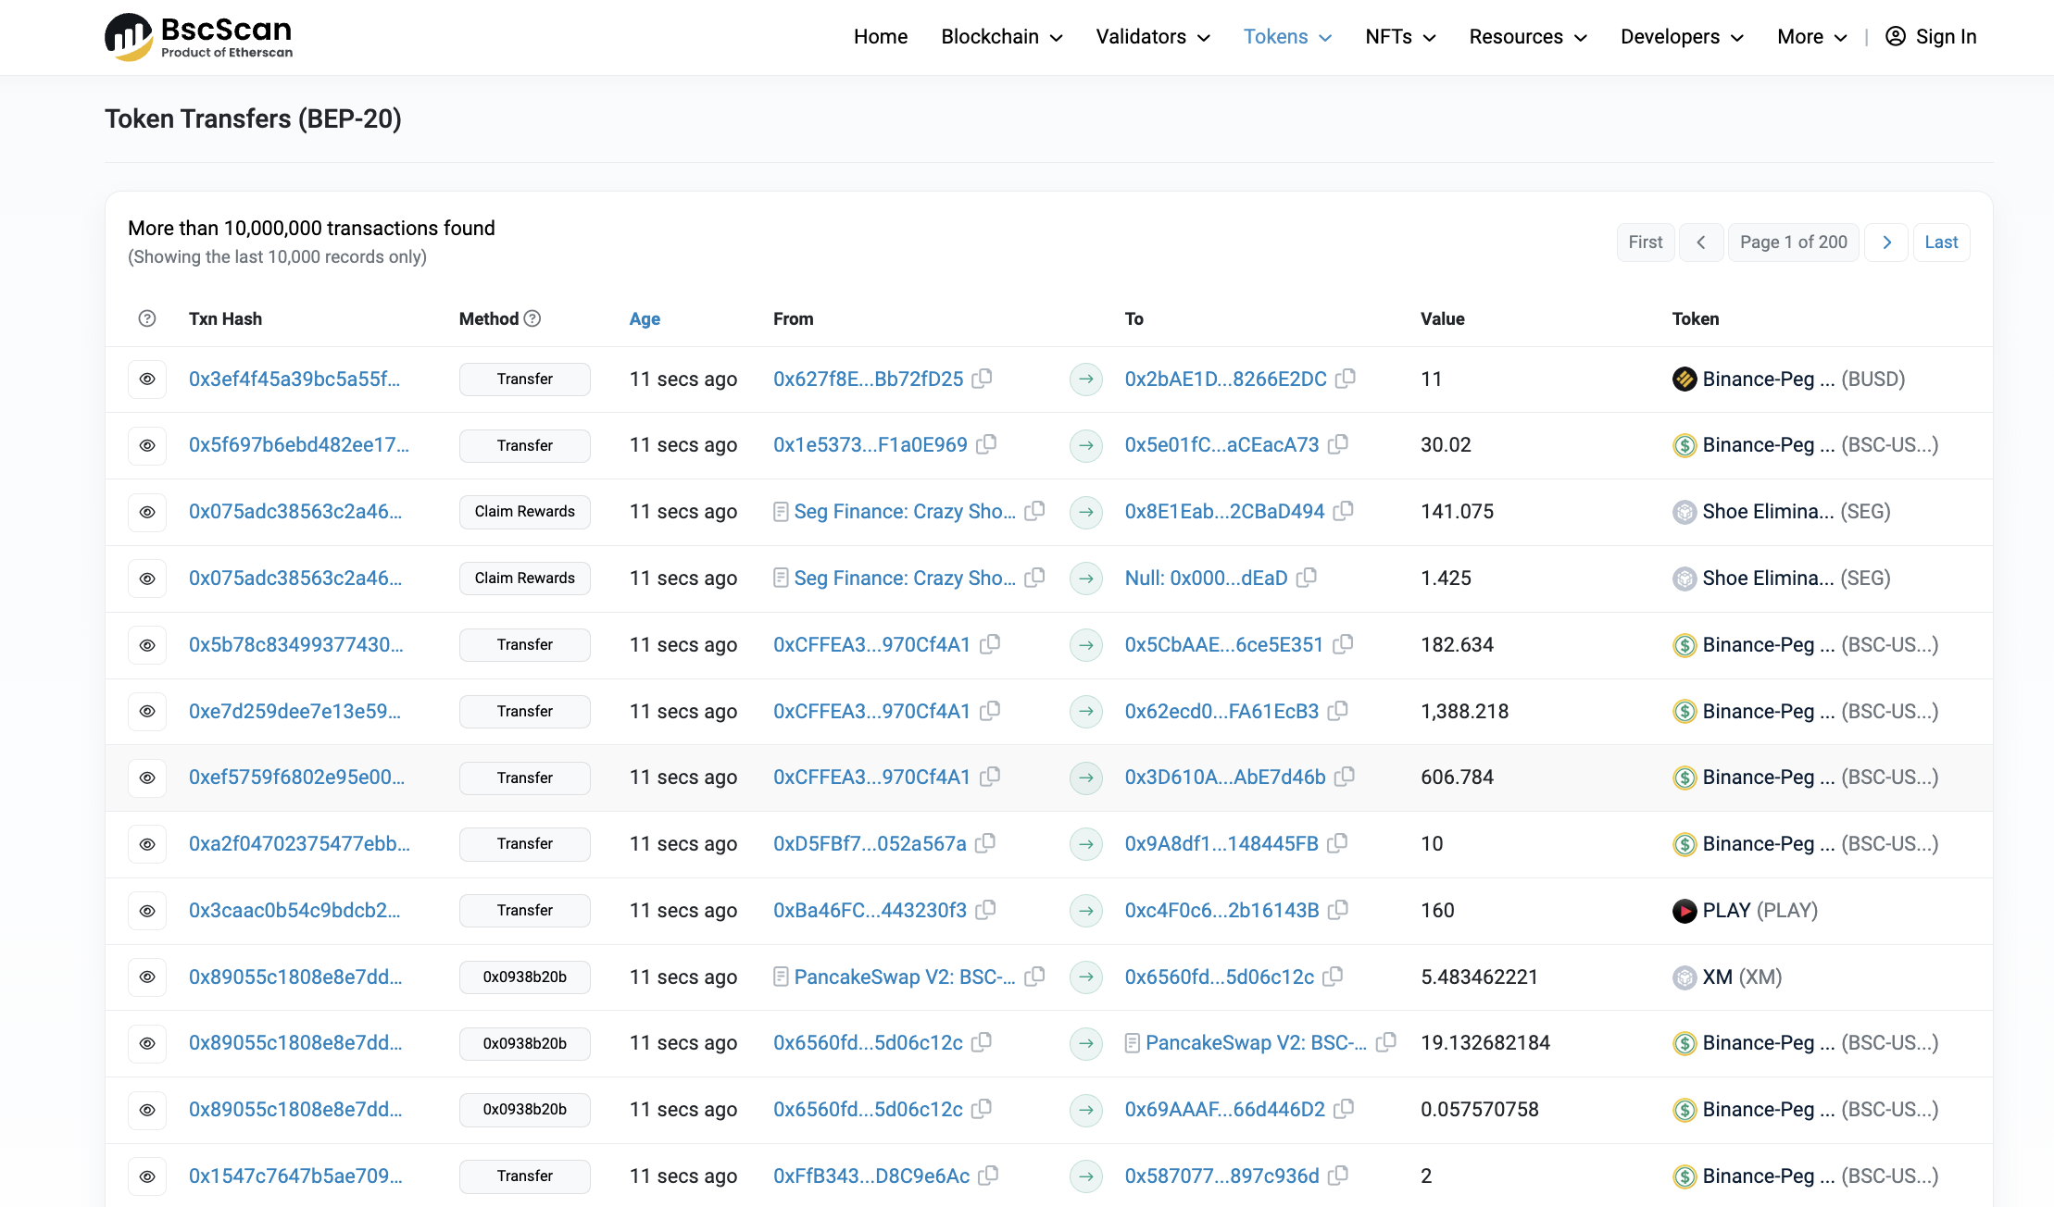The image size is (2054, 1207).
Task: Open the More navigation menu
Action: (1811, 37)
